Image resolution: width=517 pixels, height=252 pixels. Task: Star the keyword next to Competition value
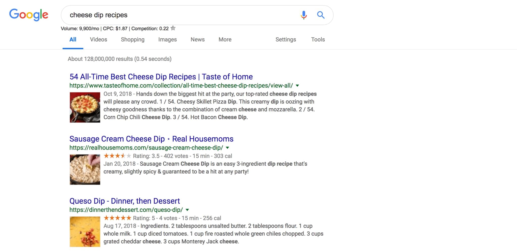(173, 28)
